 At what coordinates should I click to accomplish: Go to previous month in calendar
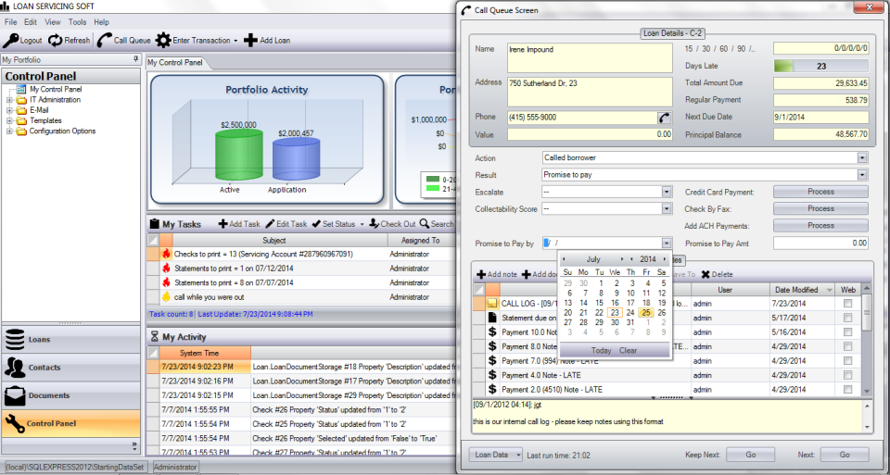pyautogui.click(x=564, y=259)
